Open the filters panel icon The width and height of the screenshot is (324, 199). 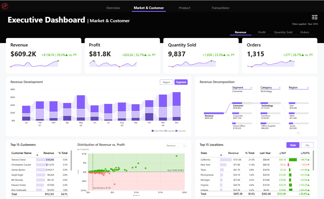point(314,17)
